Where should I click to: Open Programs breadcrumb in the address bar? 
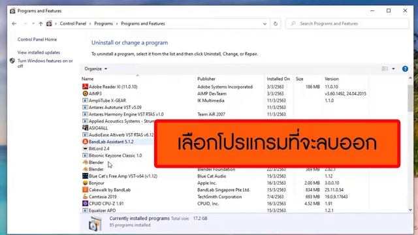click(103, 23)
